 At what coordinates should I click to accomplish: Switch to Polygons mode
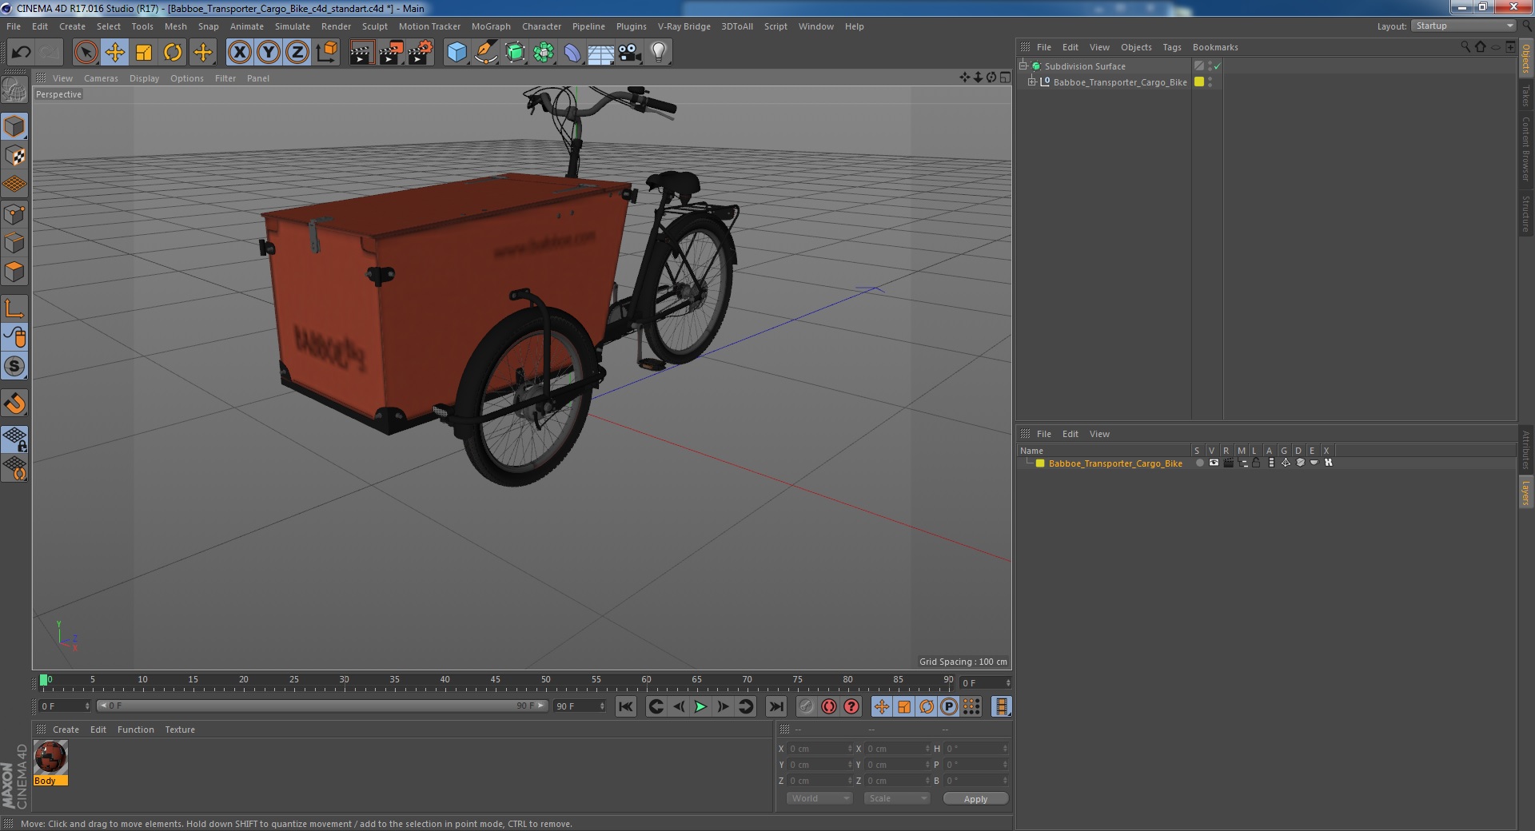pos(14,271)
